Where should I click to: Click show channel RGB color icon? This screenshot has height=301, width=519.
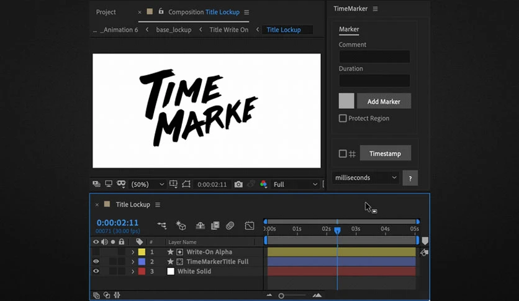point(263,184)
